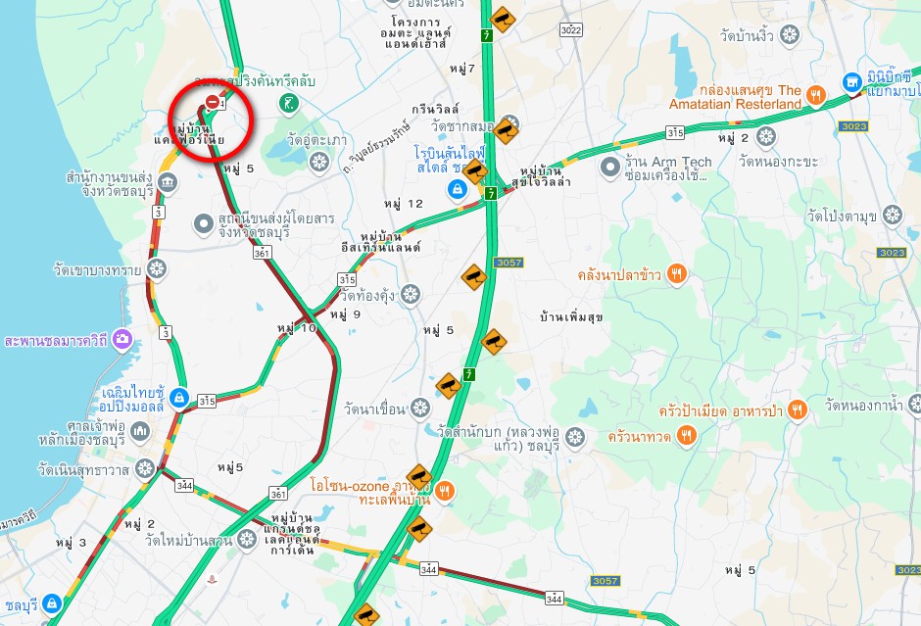Select the วัดนาเขื่อน temple marker
921x626 pixels.
point(420,408)
